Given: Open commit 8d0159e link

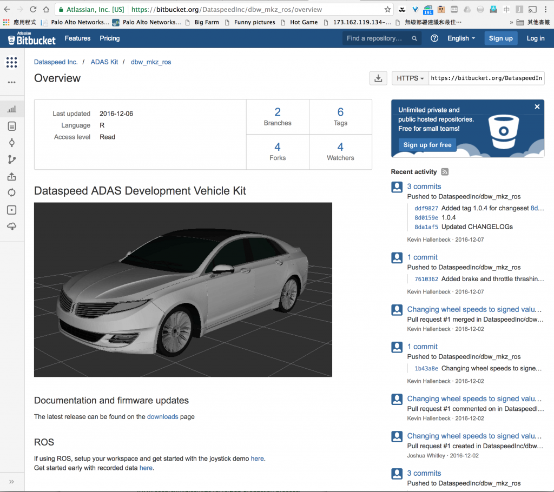Looking at the screenshot, I should 426,218.
